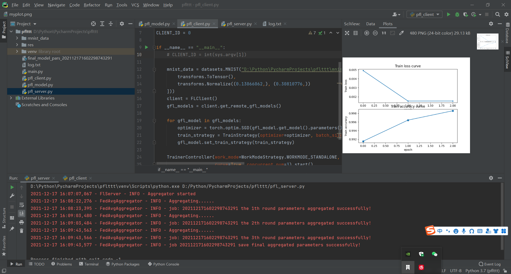This screenshot has height=274, width=511.
Task: Open the Event Log
Action: click(490, 264)
